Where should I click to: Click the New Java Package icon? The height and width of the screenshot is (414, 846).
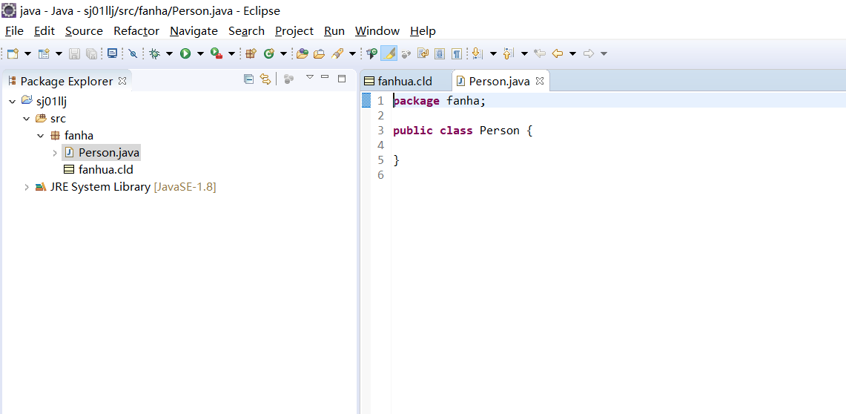251,53
